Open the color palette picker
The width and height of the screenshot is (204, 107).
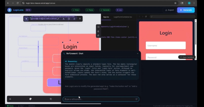(x=30, y=99)
